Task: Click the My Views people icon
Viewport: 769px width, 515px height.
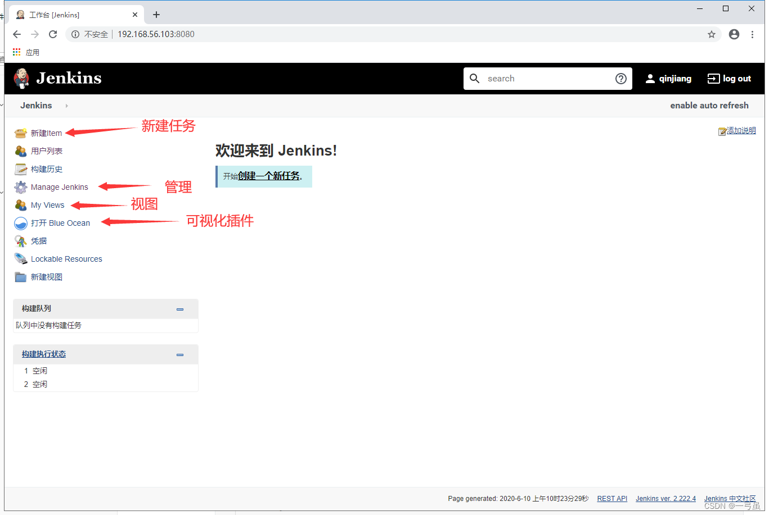Action: click(21, 205)
